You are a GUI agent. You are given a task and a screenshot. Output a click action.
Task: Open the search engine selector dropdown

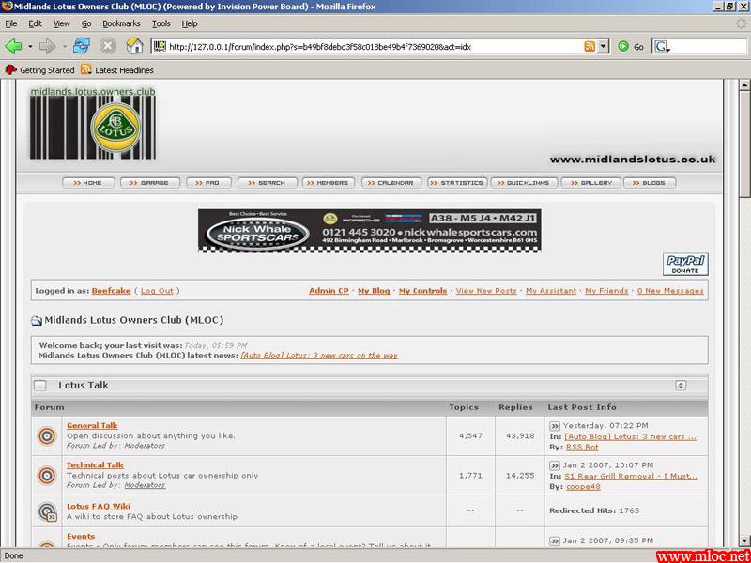[662, 46]
